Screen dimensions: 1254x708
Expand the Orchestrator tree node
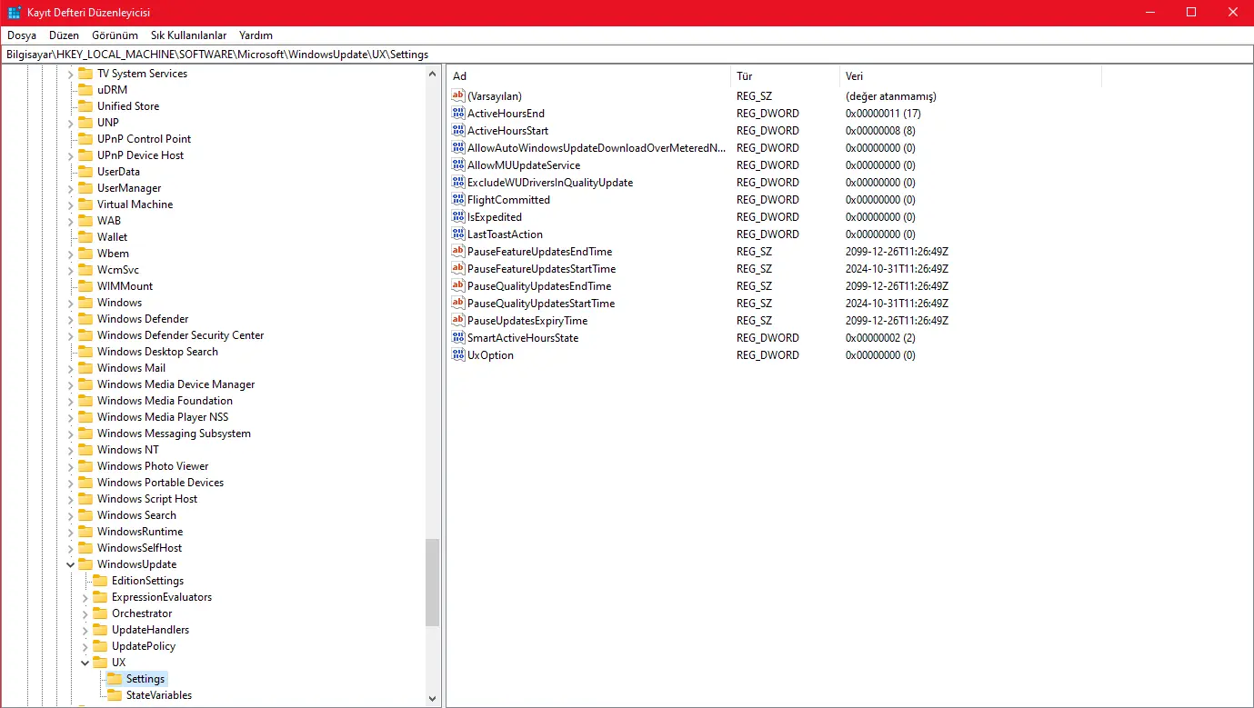pos(85,613)
